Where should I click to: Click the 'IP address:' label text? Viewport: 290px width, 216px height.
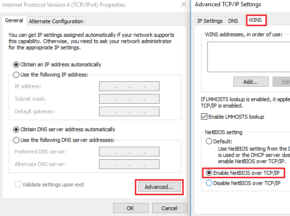28,86
